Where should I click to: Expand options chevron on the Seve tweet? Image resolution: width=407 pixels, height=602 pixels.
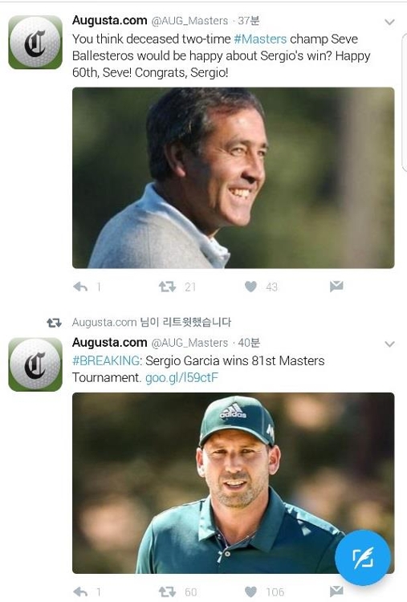click(x=389, y=22)
